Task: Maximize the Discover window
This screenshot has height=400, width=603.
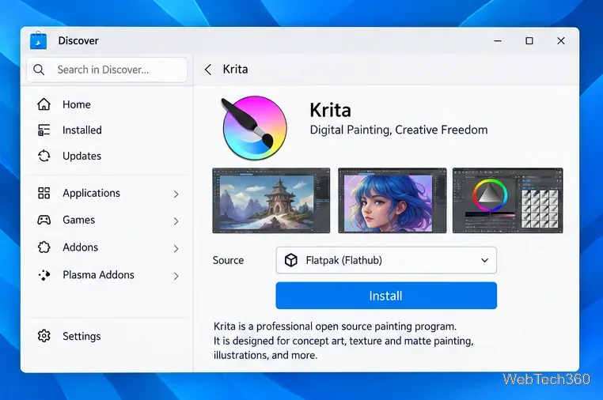Action: click(x=529, y=41)
